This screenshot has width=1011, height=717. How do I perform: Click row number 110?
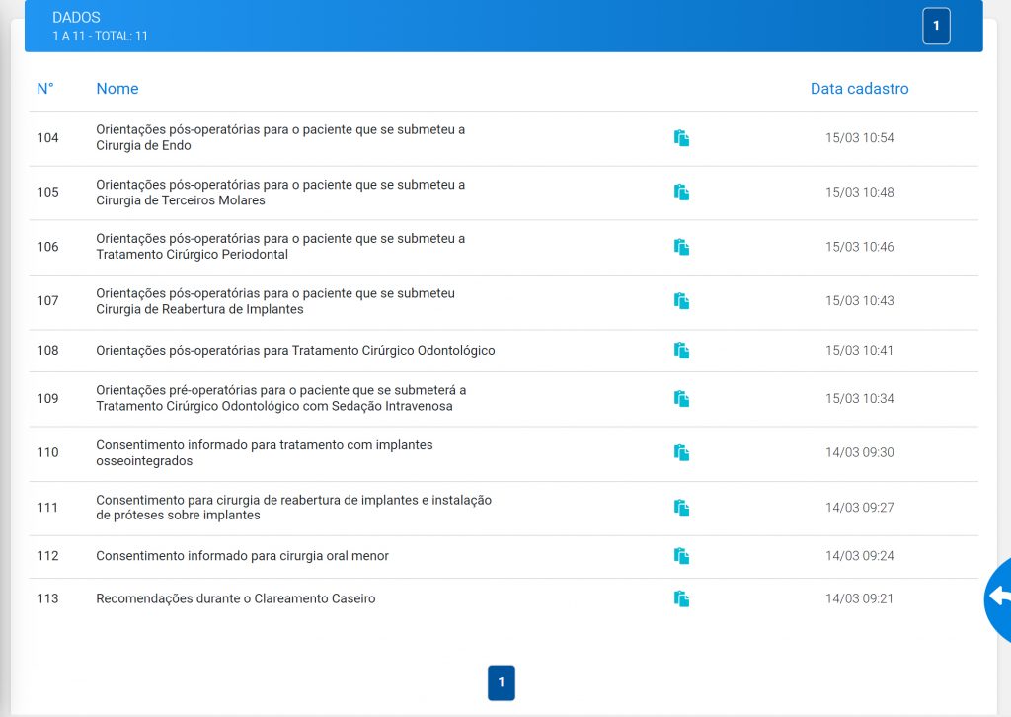click(47, 452)
